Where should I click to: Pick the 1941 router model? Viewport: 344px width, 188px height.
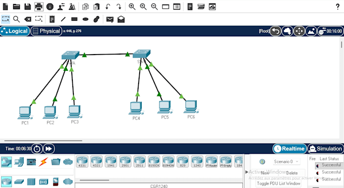[x=111, y=162]
